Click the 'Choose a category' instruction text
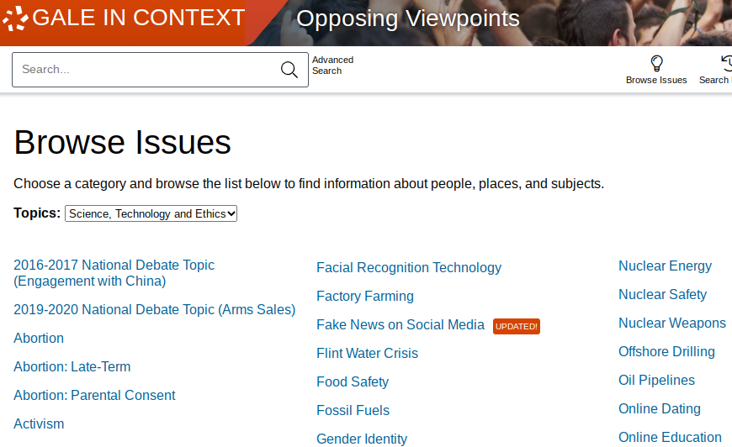Image resolution: width=732 pixels, height=447 pixels. pyautogui.click(x=309, y=184)
